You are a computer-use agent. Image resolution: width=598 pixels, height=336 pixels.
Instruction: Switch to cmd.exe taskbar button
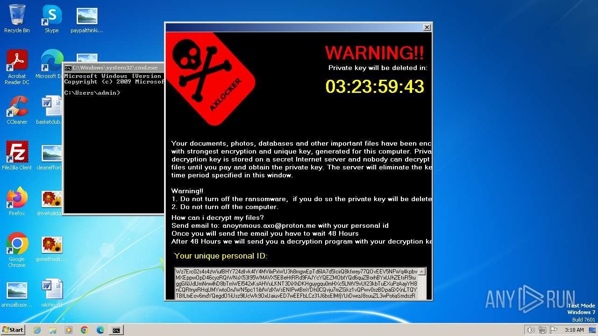pos(116,330)
